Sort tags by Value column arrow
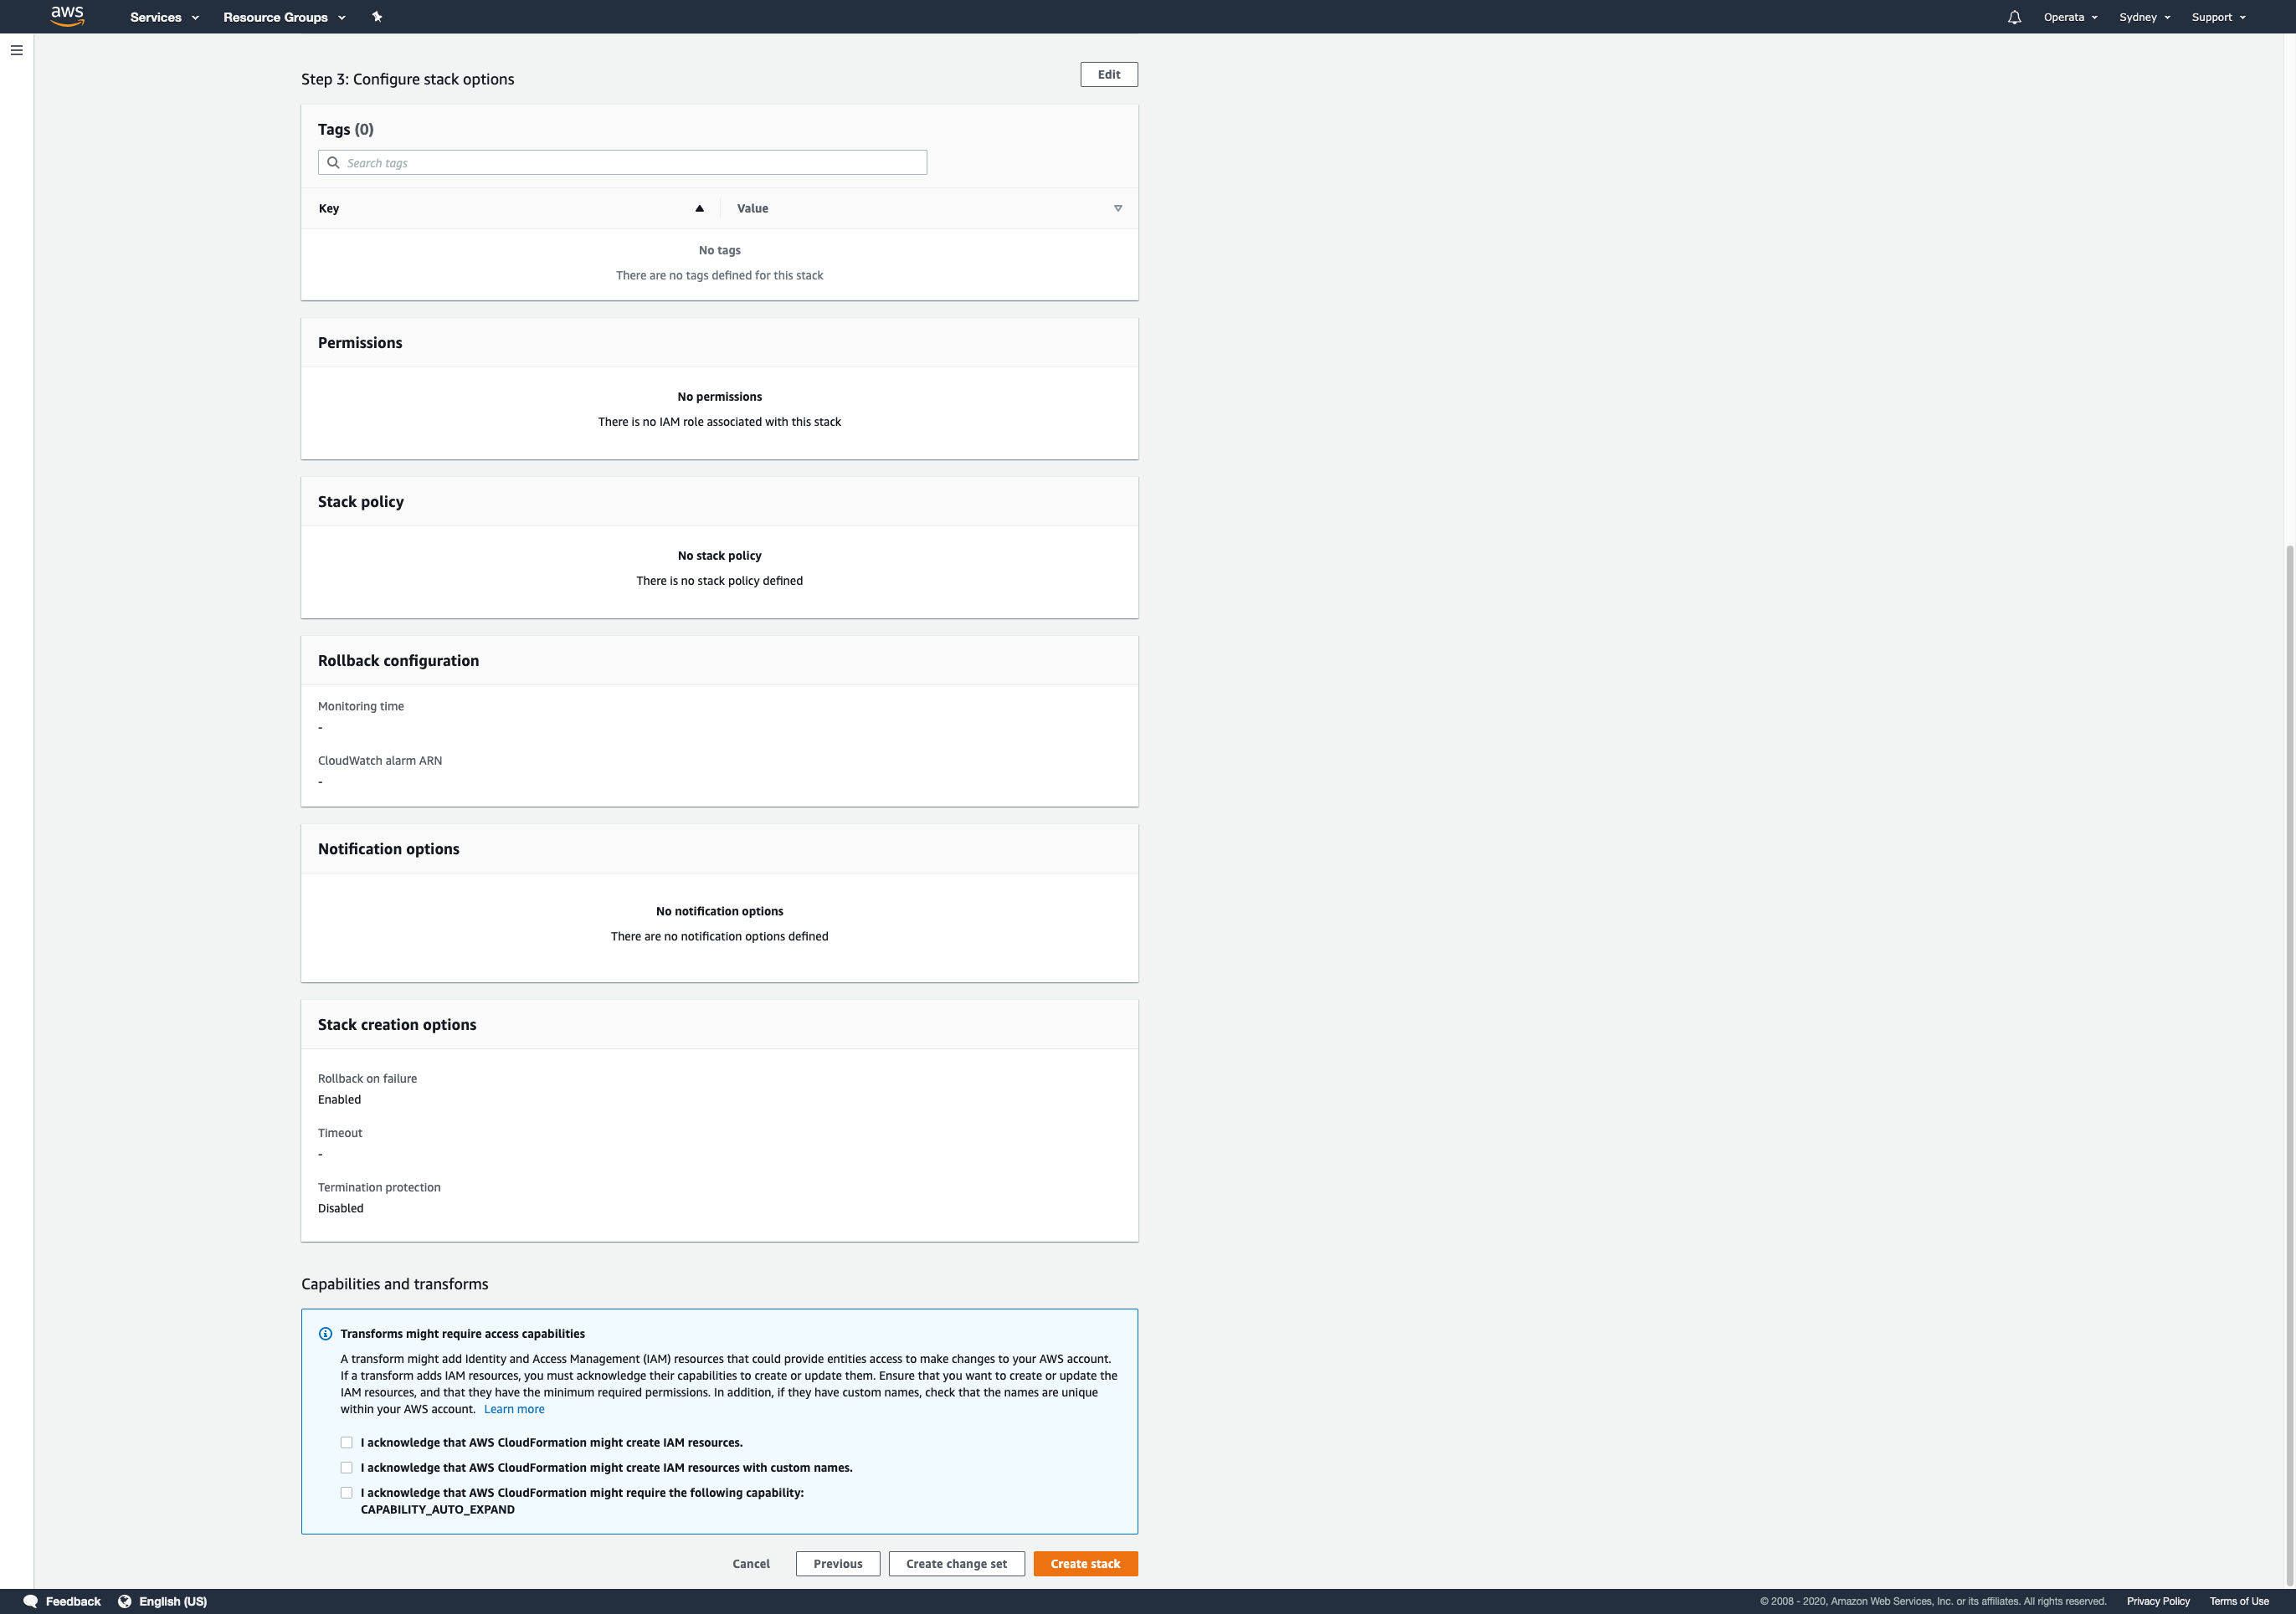 [x=1117, y=209]
